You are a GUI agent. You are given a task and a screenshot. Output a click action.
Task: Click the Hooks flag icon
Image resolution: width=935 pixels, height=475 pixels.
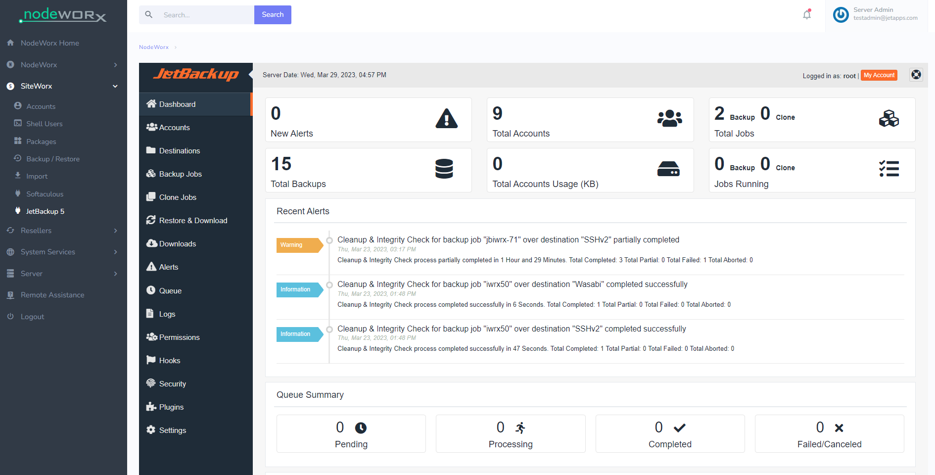coord(151,360)
